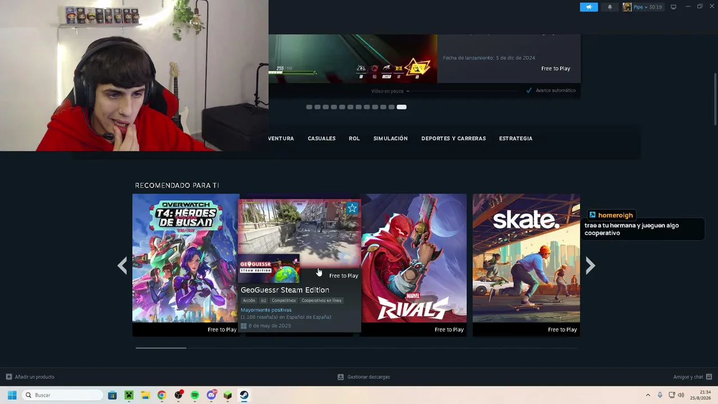The height and width of the screenshot is (404, 718).
Task: Select the last carousel page dot
Action: tap(402, 107)
